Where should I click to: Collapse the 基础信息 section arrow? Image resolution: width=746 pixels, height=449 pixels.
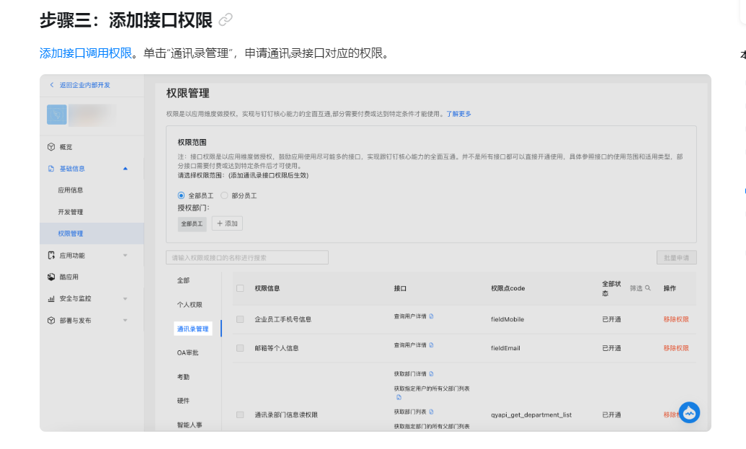click(x=125, y=169)
